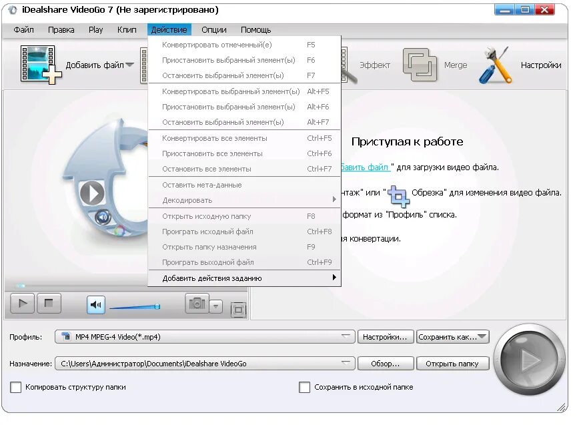Select Конвертировать все элементы menu item

(x=244, y=138)
